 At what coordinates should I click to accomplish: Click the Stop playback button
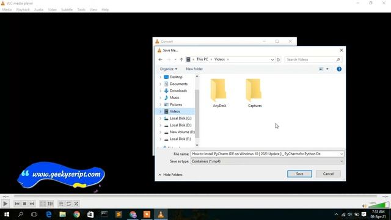click(x=24, y=204)
